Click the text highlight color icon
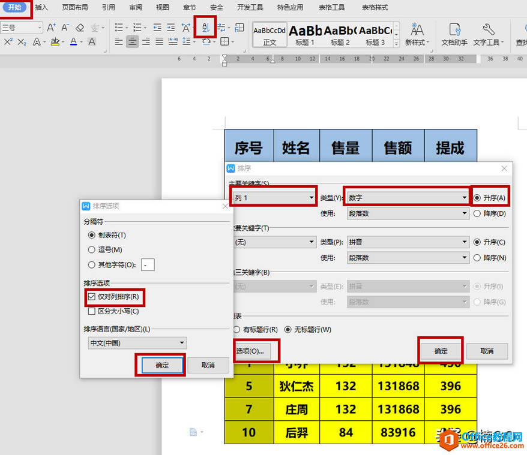Viewport: 527px width, 455px height. [x=55, y=41]
